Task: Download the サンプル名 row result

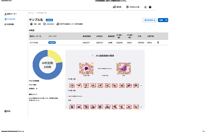Action: 158,43
